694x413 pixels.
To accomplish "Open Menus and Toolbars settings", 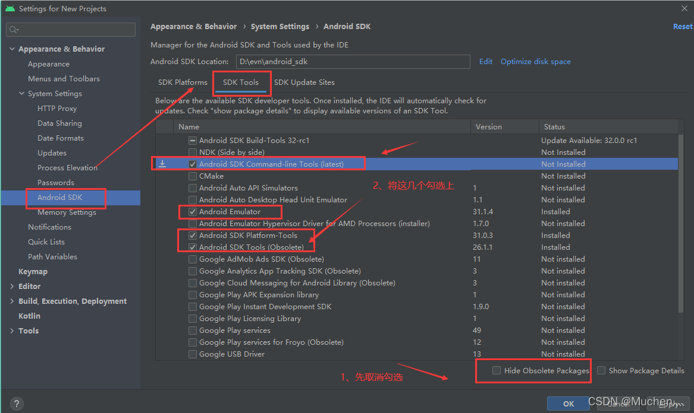I will point(64,79).
